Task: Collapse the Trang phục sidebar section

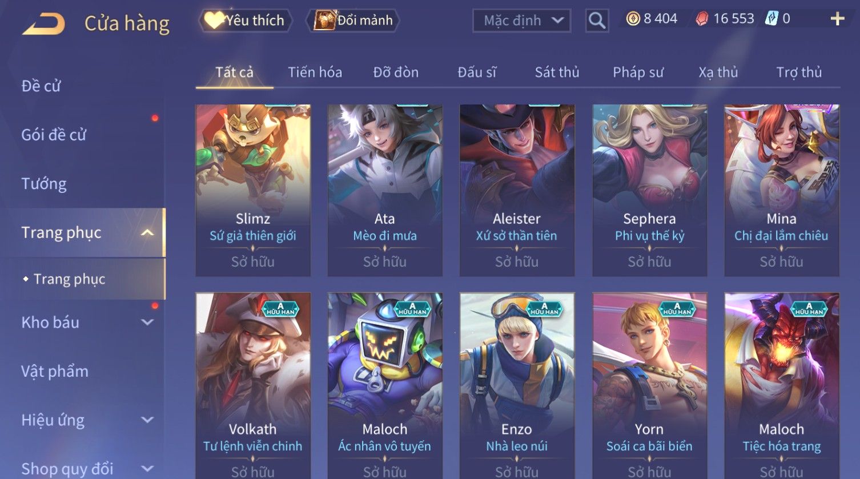Action: tap(147, 233)
